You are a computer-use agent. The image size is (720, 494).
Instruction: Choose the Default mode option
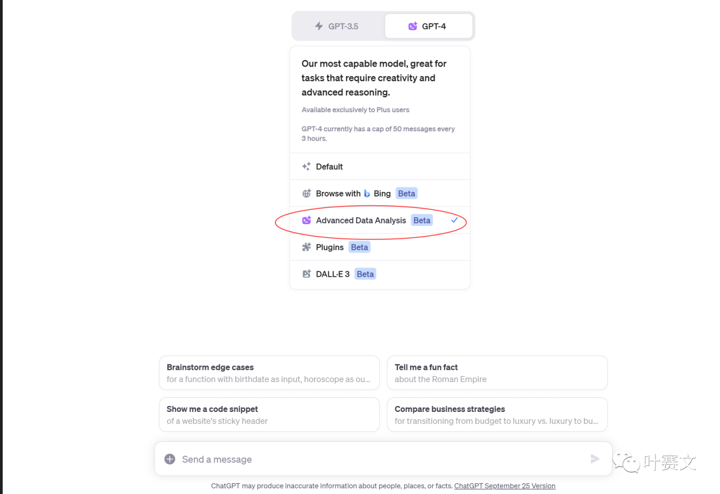[329, 167]
